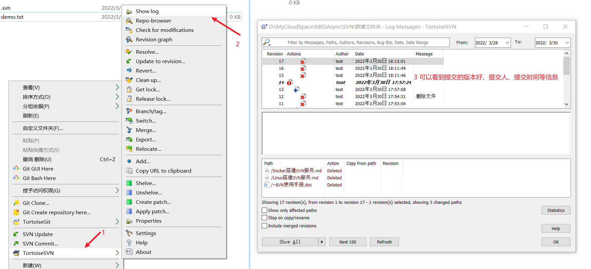This screenshot has width=591, height=269.
Task: Click the filter search magnifier icon
Action: 267,42
